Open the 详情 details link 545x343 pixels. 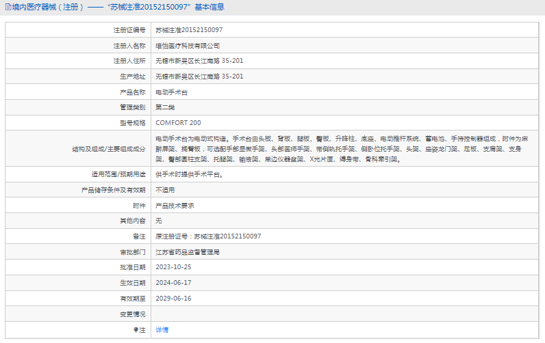point(162,330)
